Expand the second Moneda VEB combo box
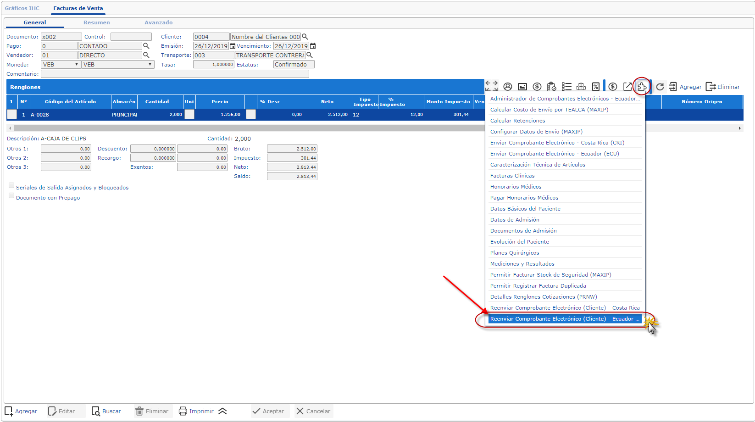 point(117,65)
